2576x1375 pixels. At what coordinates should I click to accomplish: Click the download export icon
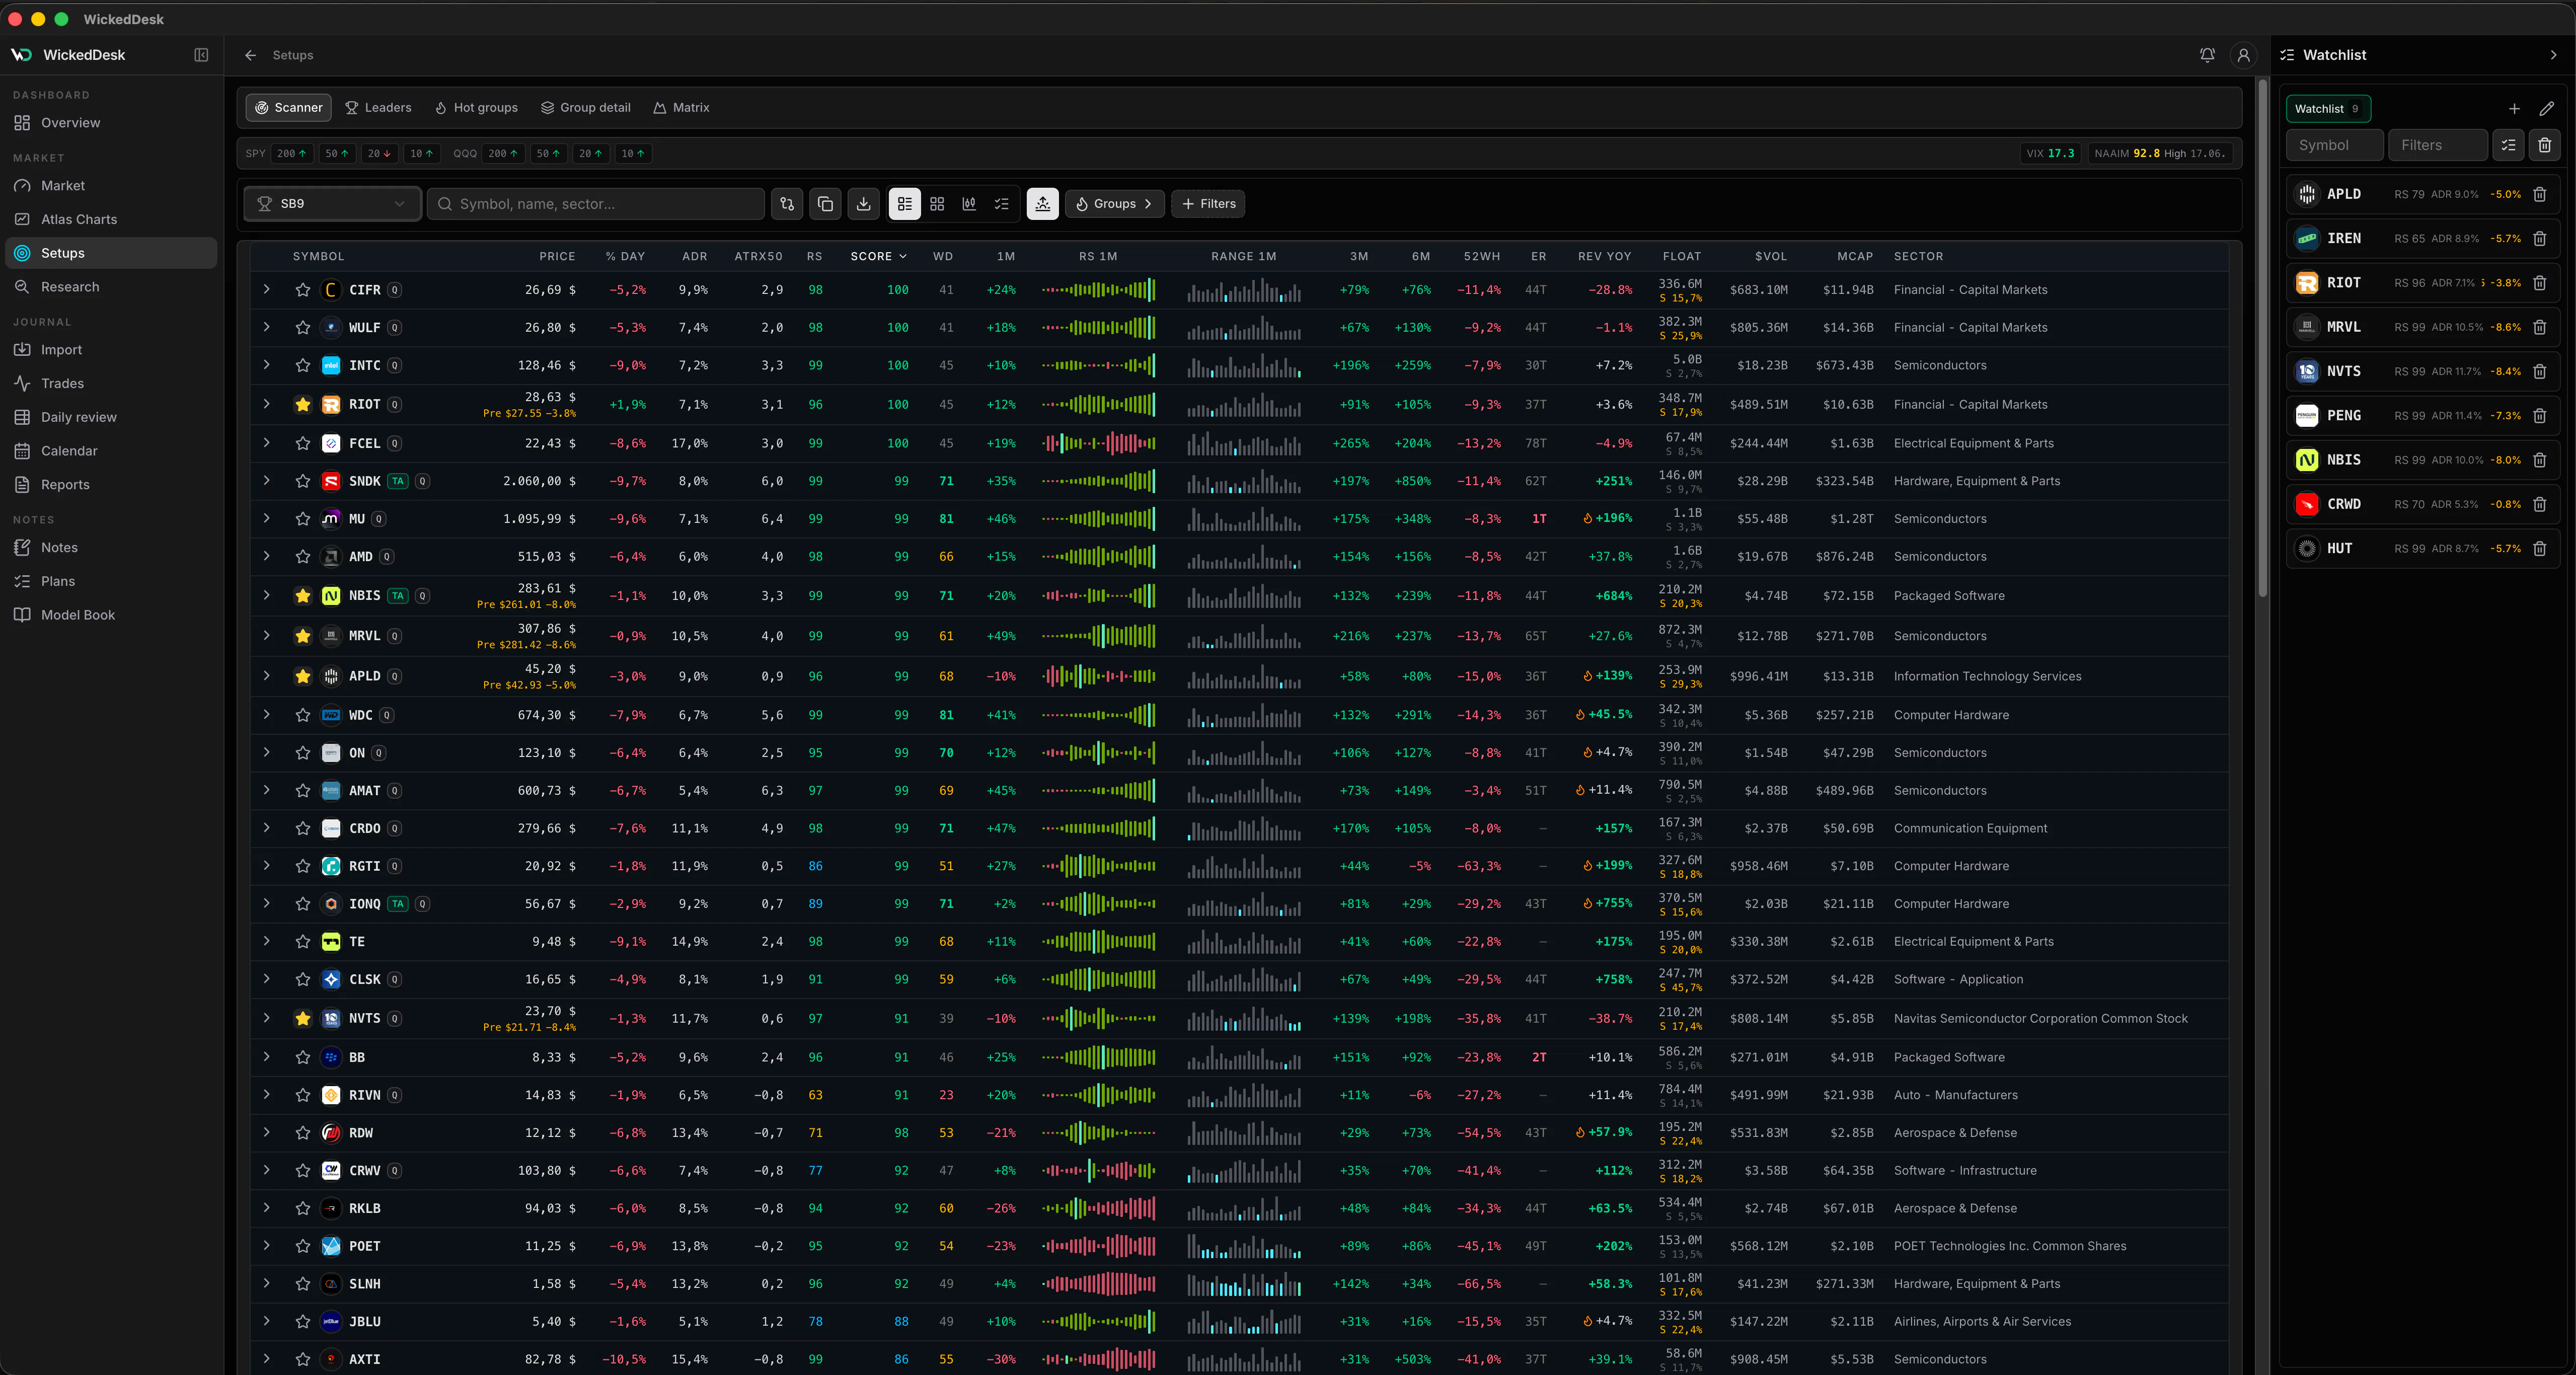[x=864, y=204]
